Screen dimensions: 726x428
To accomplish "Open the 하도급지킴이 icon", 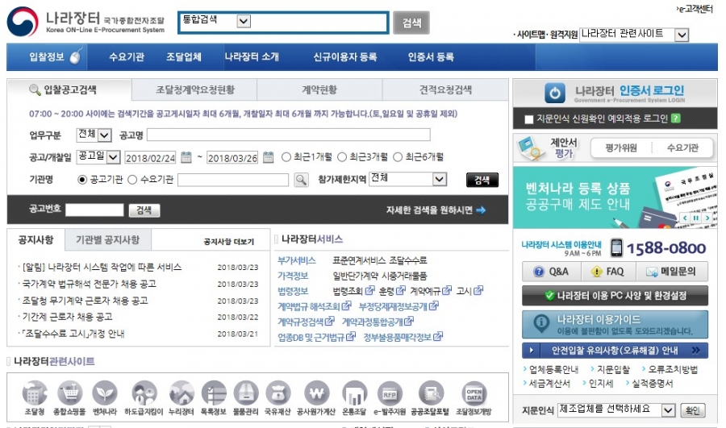I will tap(144, 393).
